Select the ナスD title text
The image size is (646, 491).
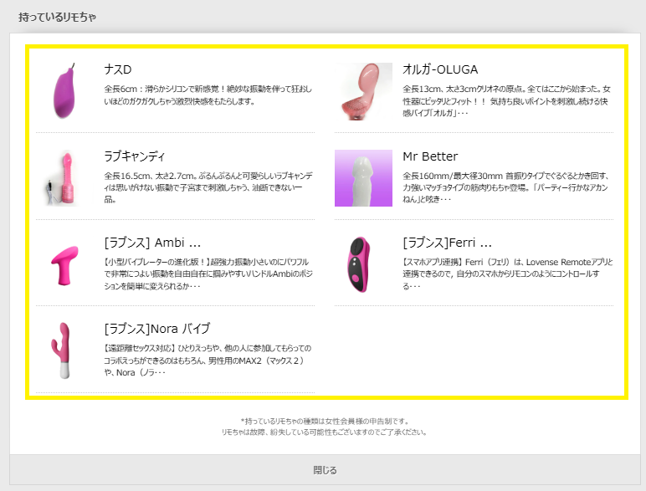[x=118, y=69]
